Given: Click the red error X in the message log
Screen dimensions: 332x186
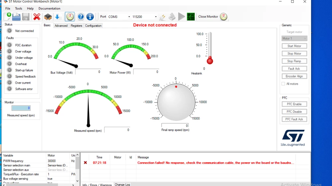Looking at the screenshot, I should [85, 163].
